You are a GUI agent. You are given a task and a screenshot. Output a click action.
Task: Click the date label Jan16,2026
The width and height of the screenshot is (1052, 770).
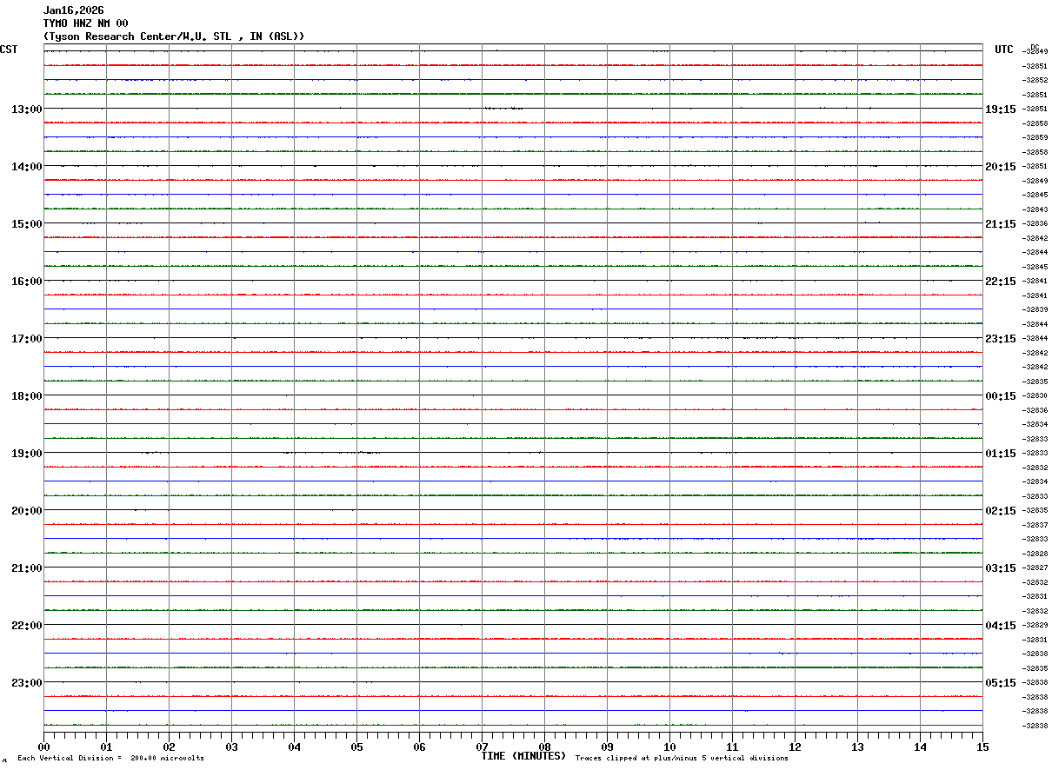tap(74, 10)
